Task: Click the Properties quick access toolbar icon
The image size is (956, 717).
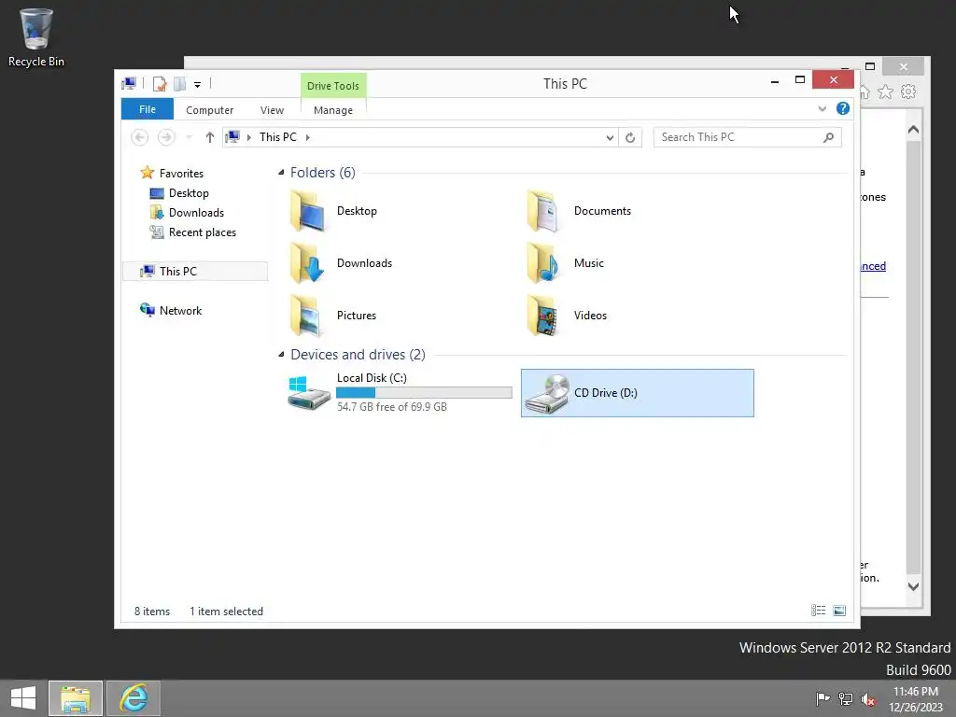Action: tap(159, 84)
